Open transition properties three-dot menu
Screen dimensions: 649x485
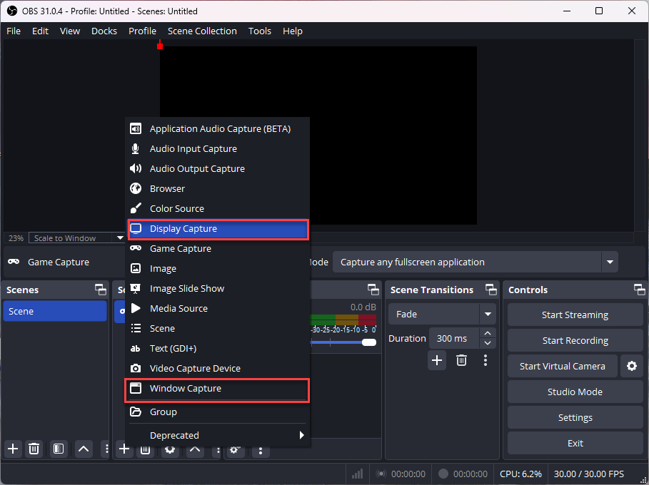[486, 360]
